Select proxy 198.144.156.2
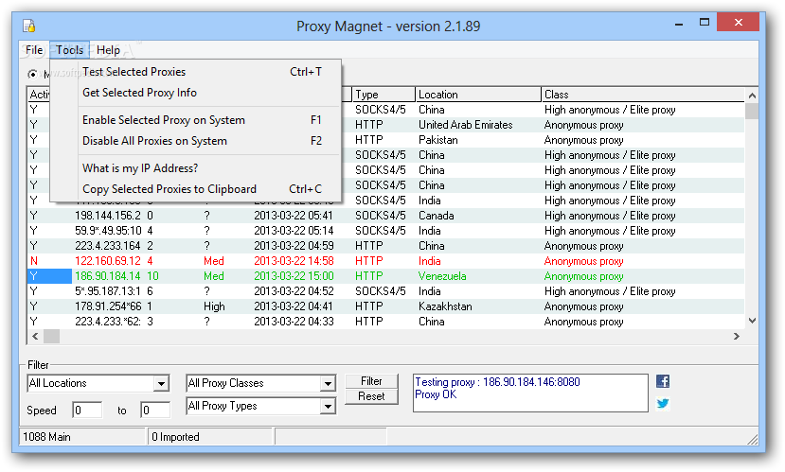The image size is (785, 472). click(385, 216)
